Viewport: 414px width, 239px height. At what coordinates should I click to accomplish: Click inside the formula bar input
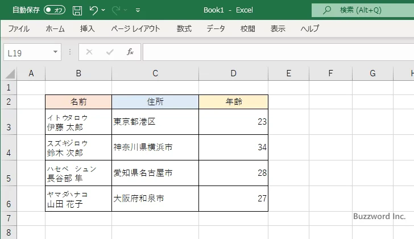278,52
